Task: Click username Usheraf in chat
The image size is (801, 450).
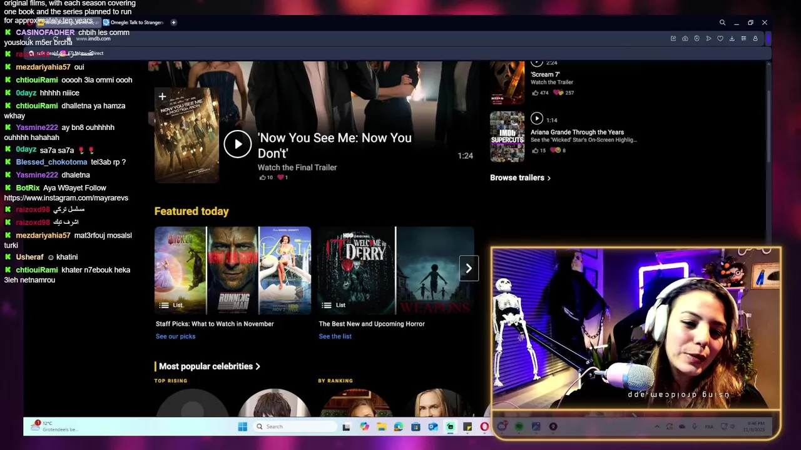Action: 29,257
